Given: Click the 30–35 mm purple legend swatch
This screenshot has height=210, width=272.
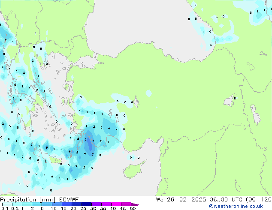Looking at the screenshot, I should pyautogui.click(x=96, y=204).
